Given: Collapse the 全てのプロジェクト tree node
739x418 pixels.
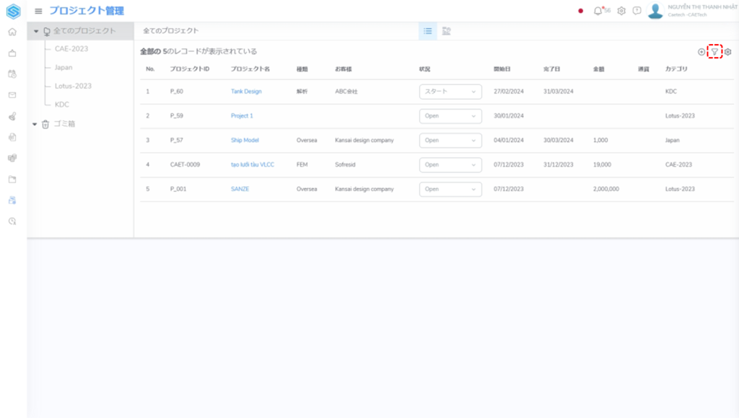Looking at the screenshot, I should [x=35, y=31].
